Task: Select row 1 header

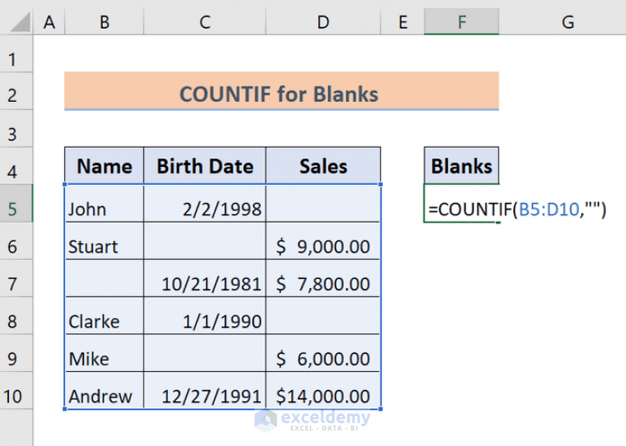Action: coord(16,55)
